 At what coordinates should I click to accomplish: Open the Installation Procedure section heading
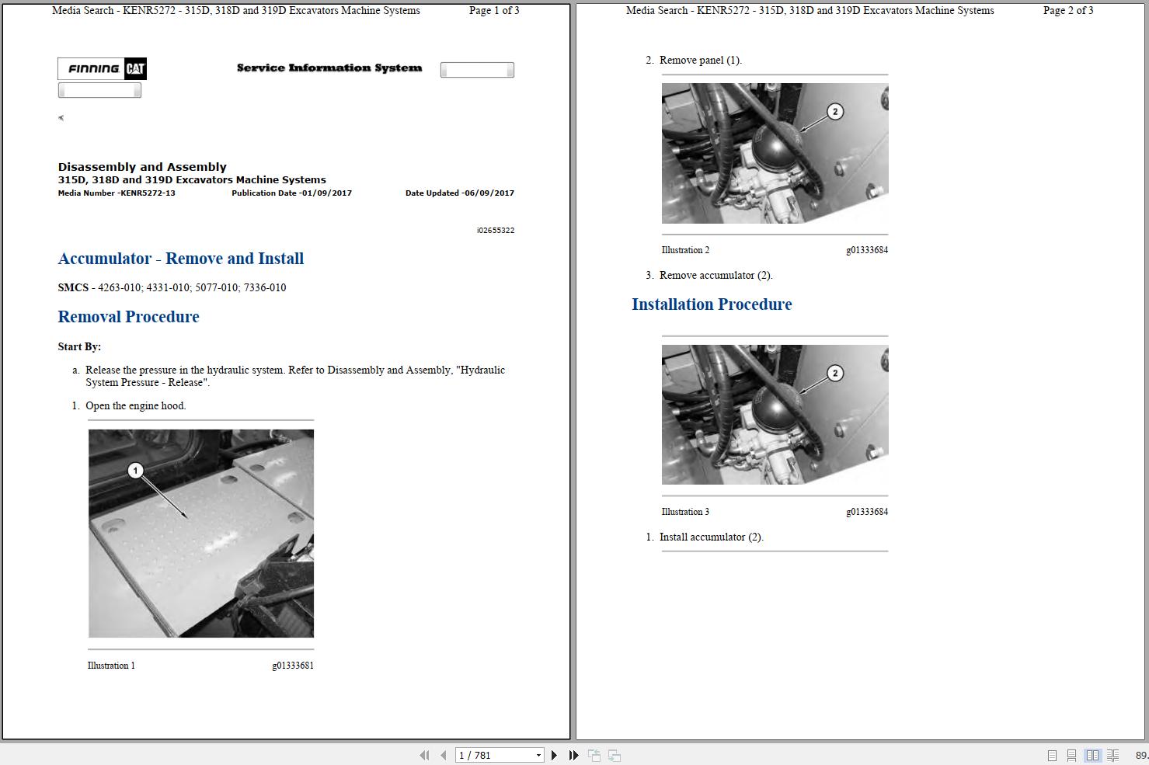point(711,304)
